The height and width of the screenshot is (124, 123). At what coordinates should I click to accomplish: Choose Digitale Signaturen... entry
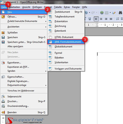[x=24, y=81]
